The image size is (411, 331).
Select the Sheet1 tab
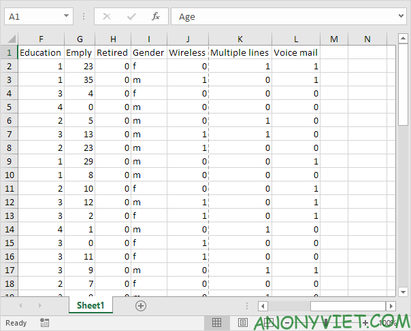pyautogui.click(x=91, y=306)
